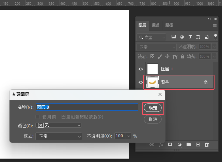Collapse the panel with double-arrow icon

(209, 19)
